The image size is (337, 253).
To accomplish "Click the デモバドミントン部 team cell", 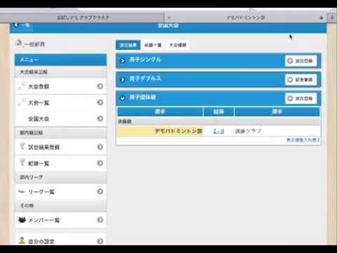I will pos(160,131).
